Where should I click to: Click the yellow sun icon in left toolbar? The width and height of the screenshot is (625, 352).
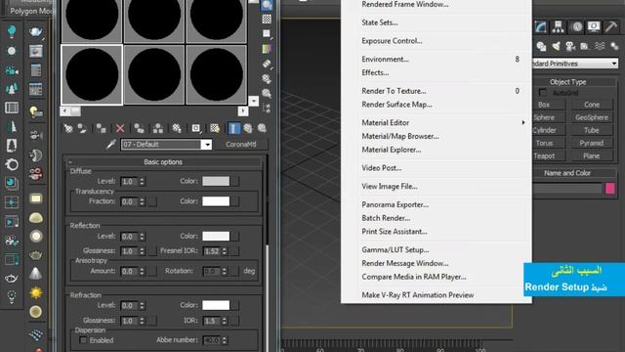[36, 293]
